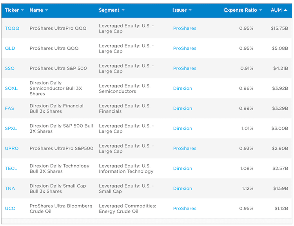Open the QLD ticker link
Image resolution: width=294 pixels, height=226 pixels.
pos(10,48)
